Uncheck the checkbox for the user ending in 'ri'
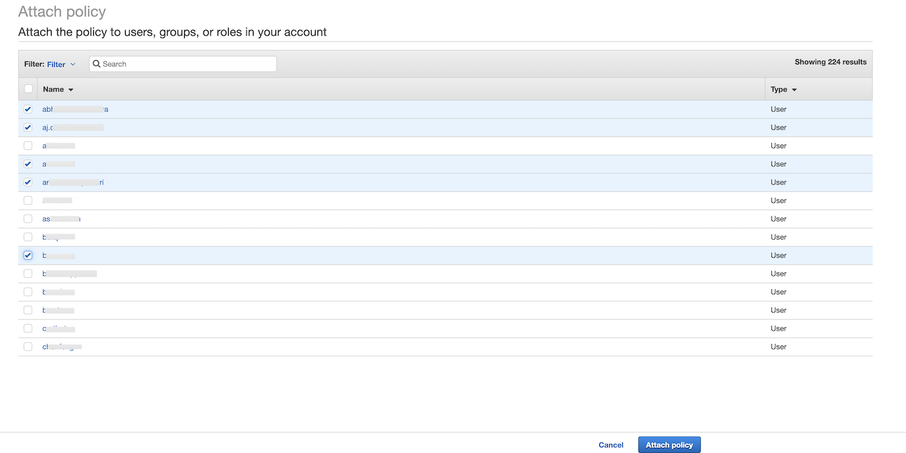Screen dimensions: 906x453 tap(28, 182)
